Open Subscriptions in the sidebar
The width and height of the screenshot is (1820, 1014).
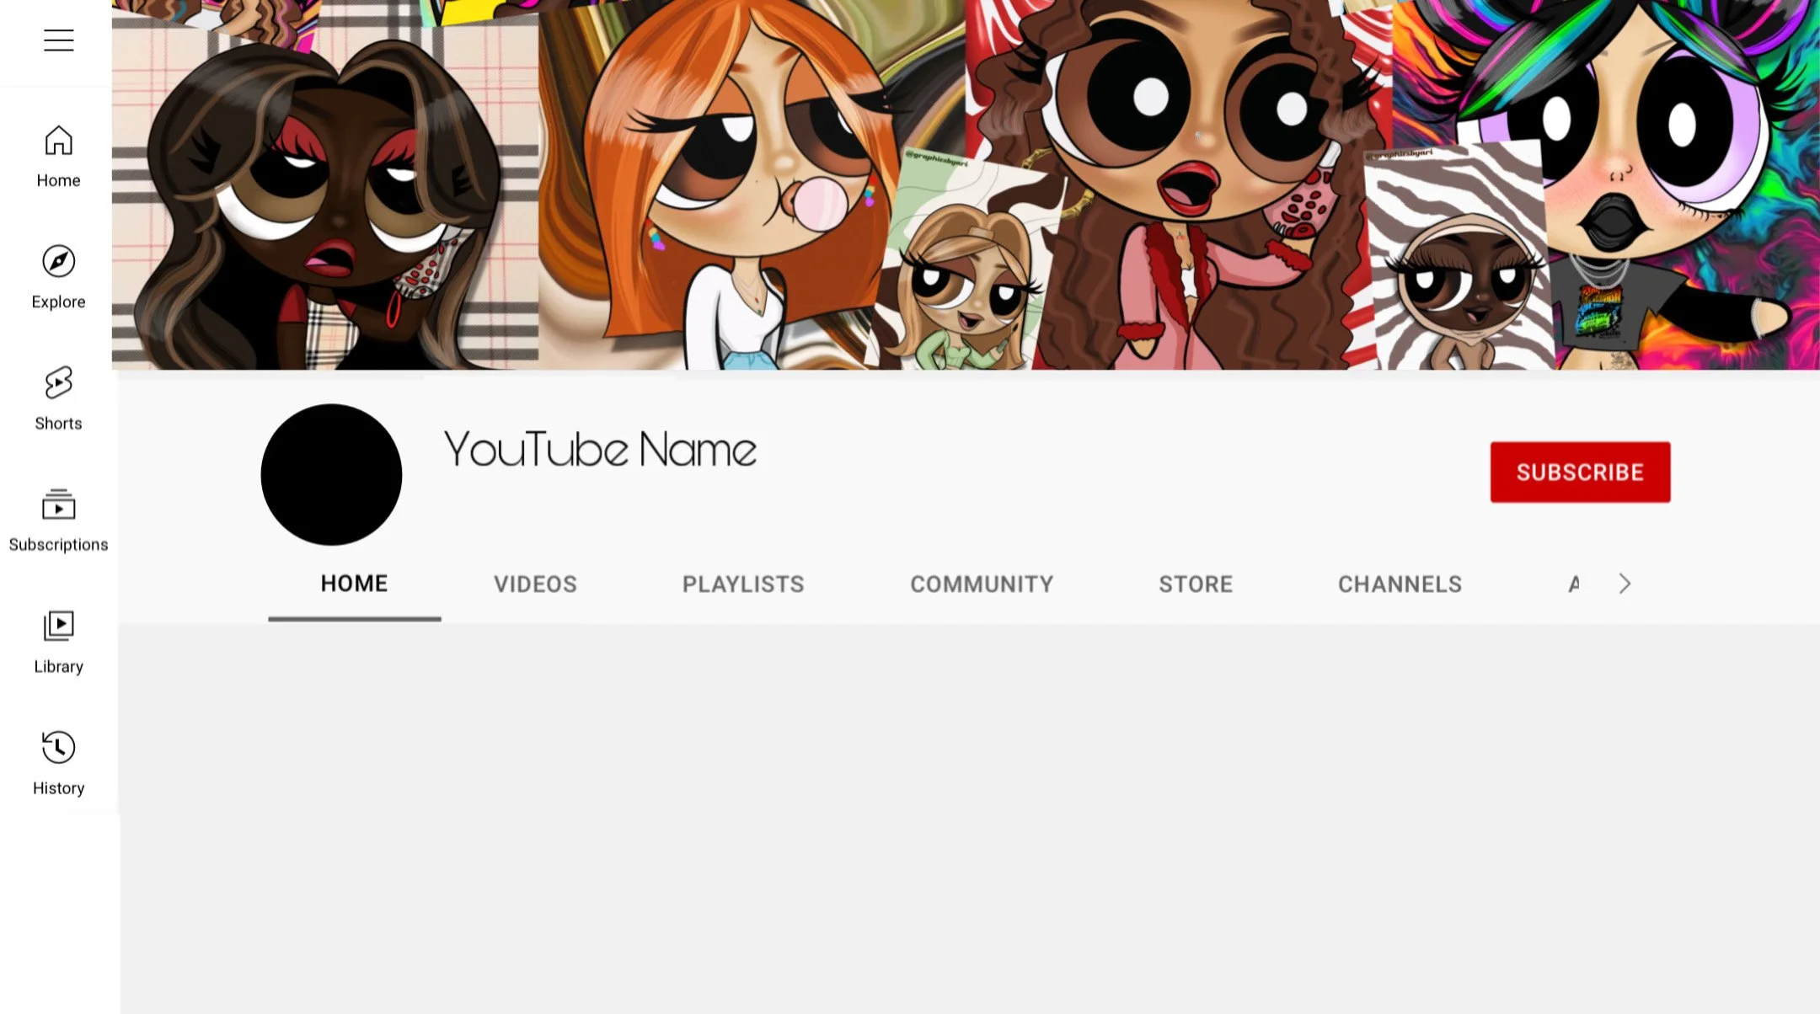(x=58, y=520)
